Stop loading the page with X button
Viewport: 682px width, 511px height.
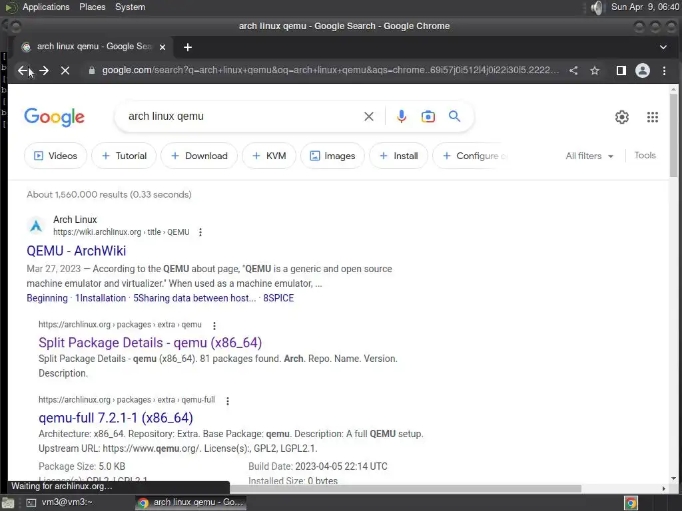(65, 71)
